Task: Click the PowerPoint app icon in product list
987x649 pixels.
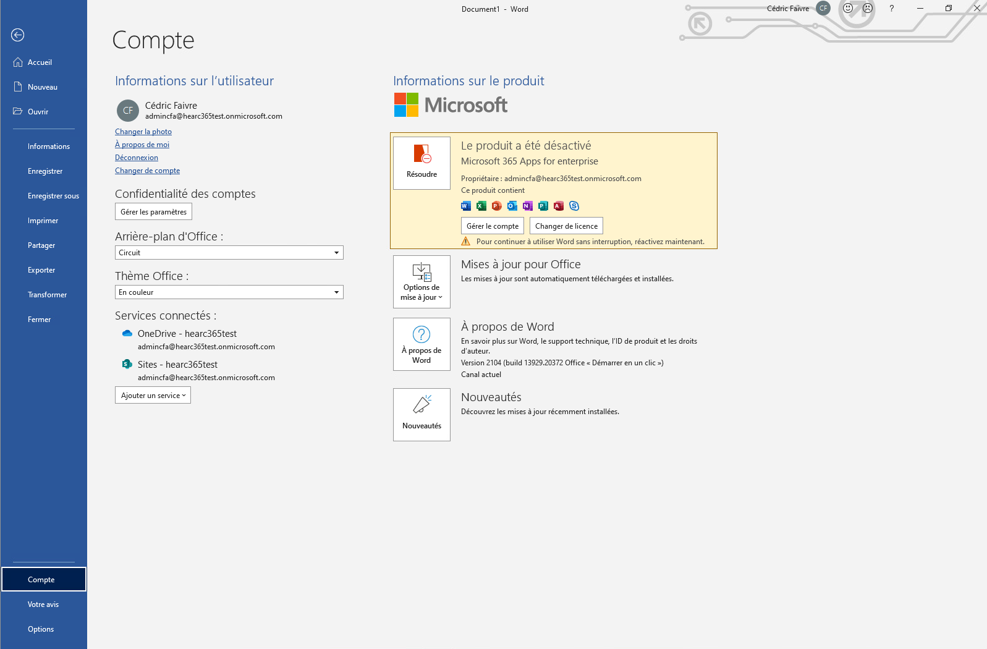Action: click(497, 206)
